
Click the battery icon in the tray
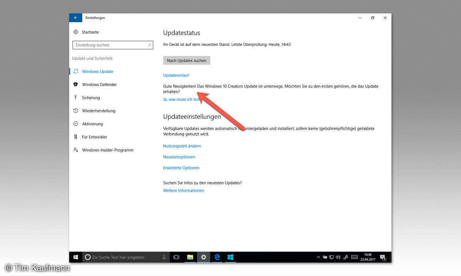pos(325,257)
